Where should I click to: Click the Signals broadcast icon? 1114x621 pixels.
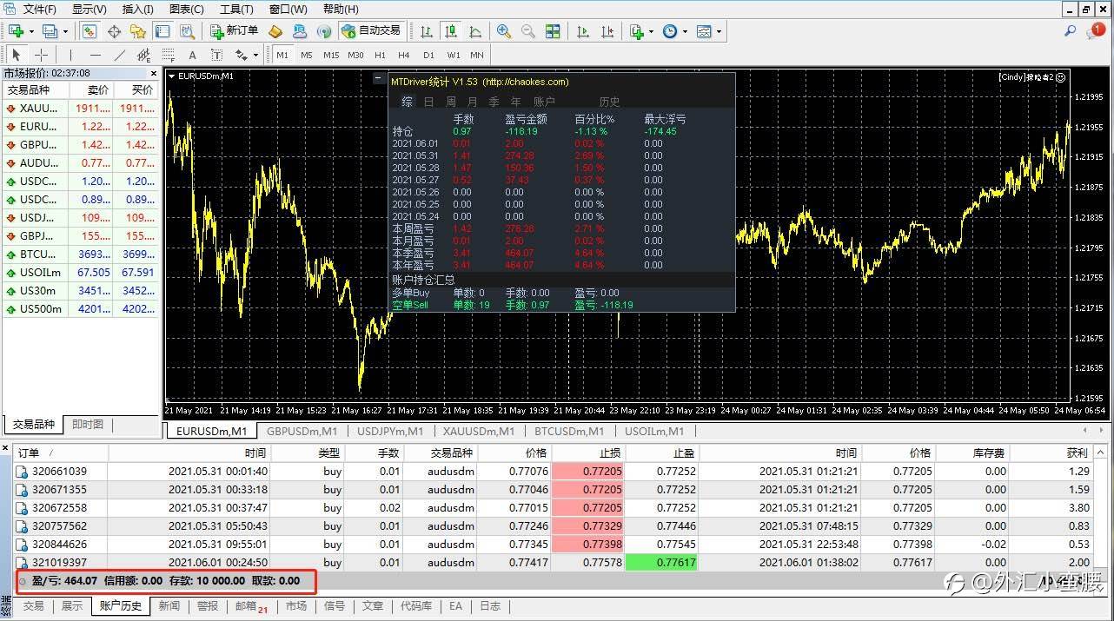pos(324,31)
